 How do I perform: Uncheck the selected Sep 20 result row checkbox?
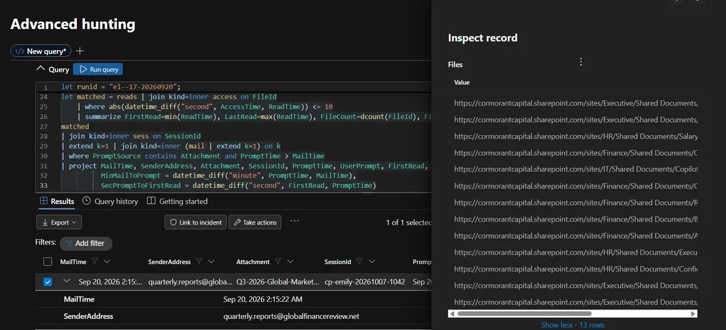[x=48, y=282]
